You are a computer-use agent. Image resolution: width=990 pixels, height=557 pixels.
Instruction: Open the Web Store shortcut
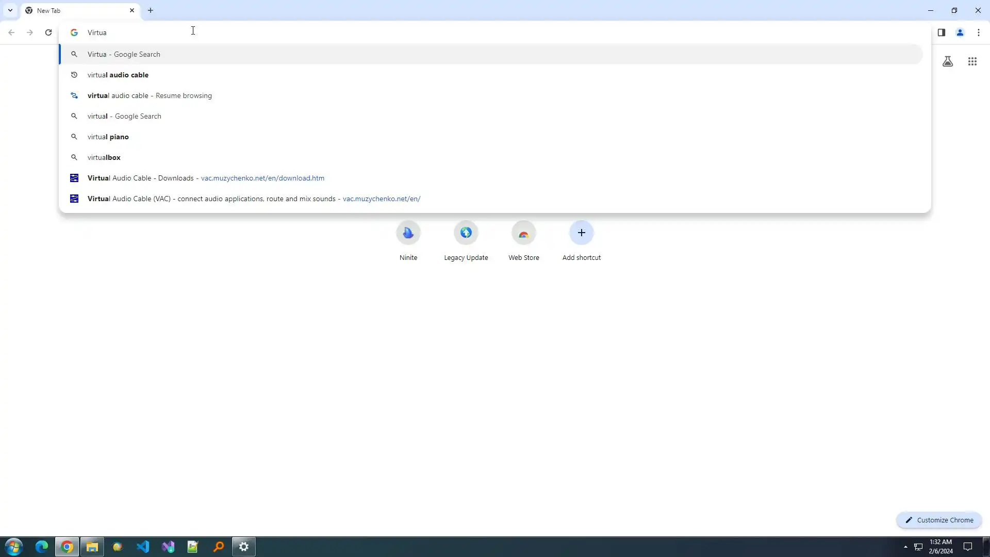pyautogui.click(x=523, y=233)
